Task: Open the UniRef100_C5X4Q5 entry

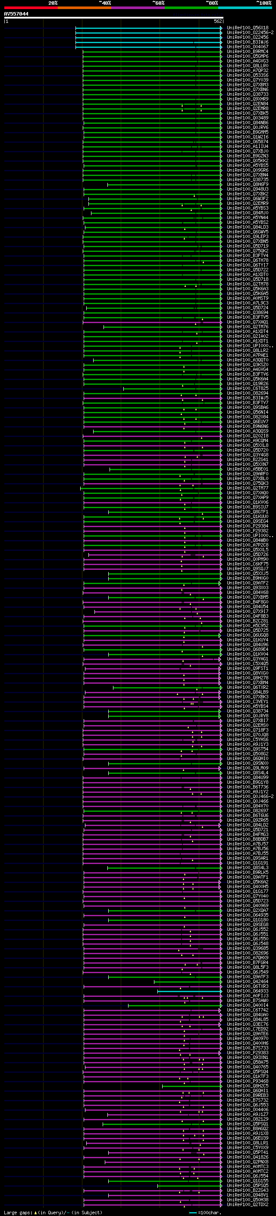Action: [248, 664]
